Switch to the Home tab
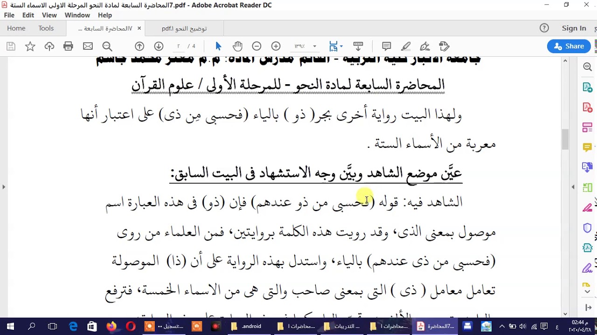The width and height of the screenshot is (597, 335). 16,28
